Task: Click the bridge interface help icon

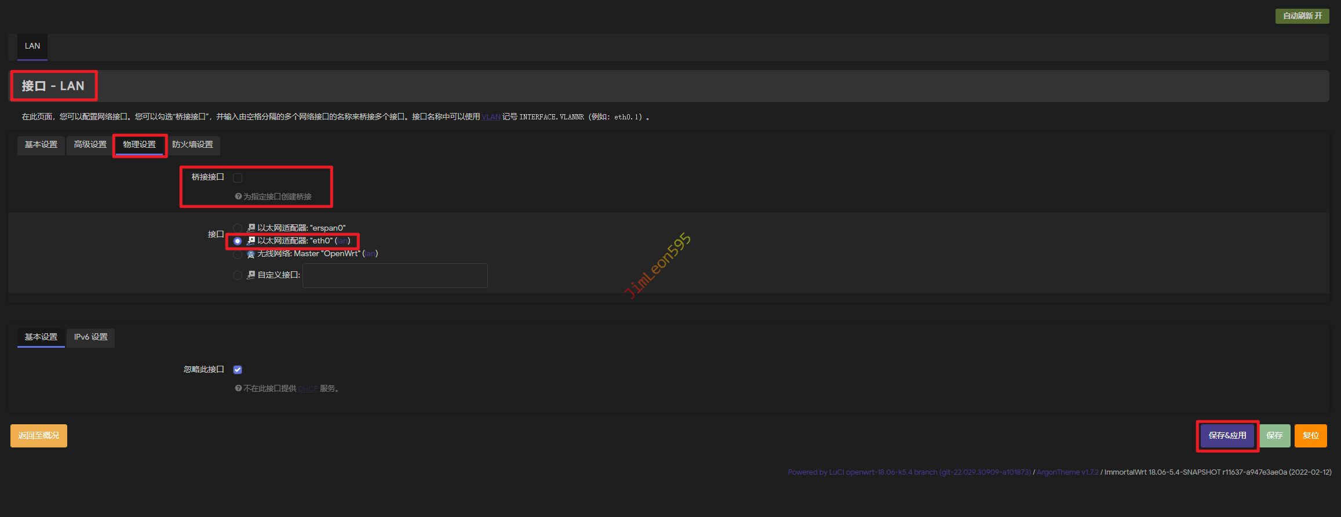Action: (x=238, y=196)
